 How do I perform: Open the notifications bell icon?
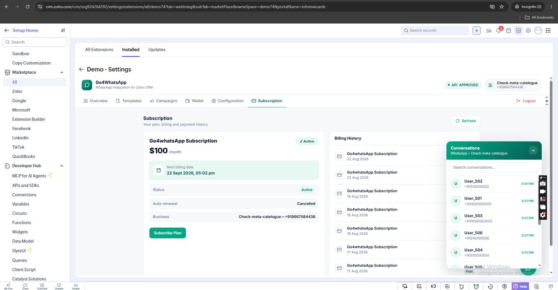(x=499, y=31)
